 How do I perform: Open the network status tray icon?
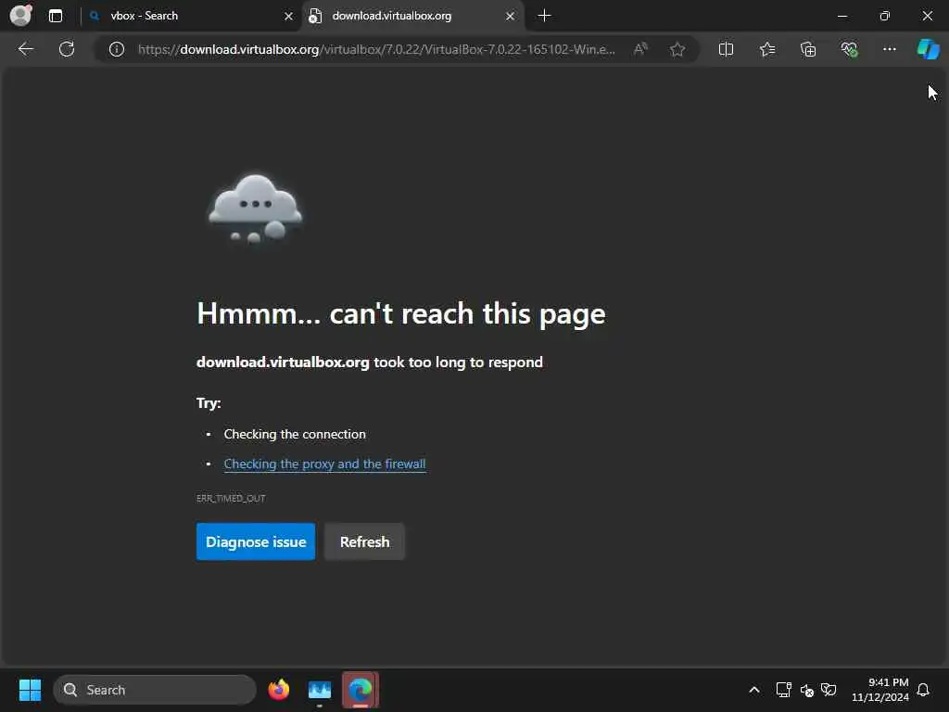[783, 690]
